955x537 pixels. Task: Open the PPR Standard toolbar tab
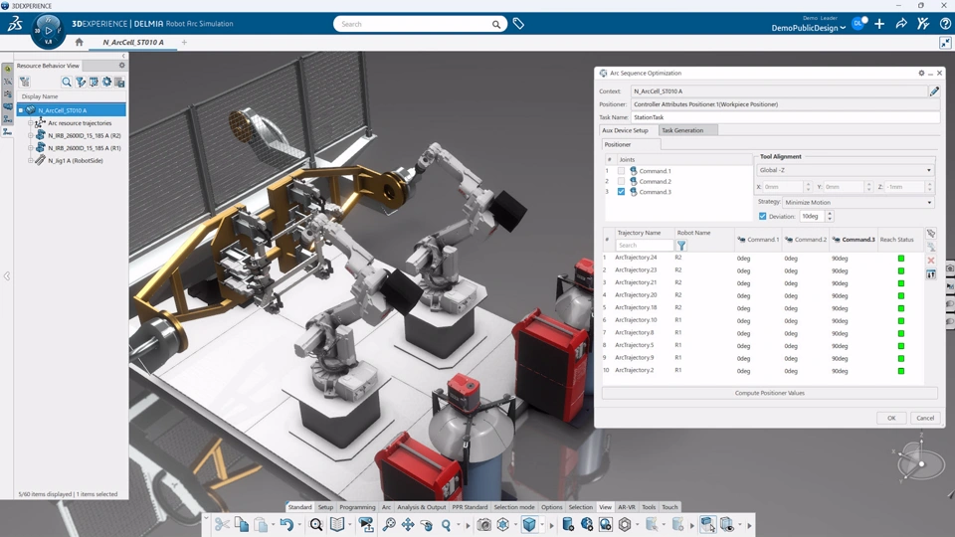[x=470, y=507]
